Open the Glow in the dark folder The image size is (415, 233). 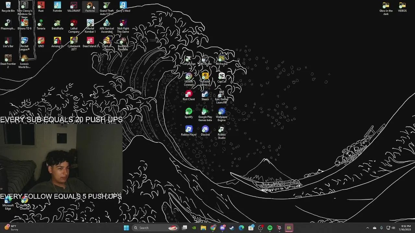point(386,9)
